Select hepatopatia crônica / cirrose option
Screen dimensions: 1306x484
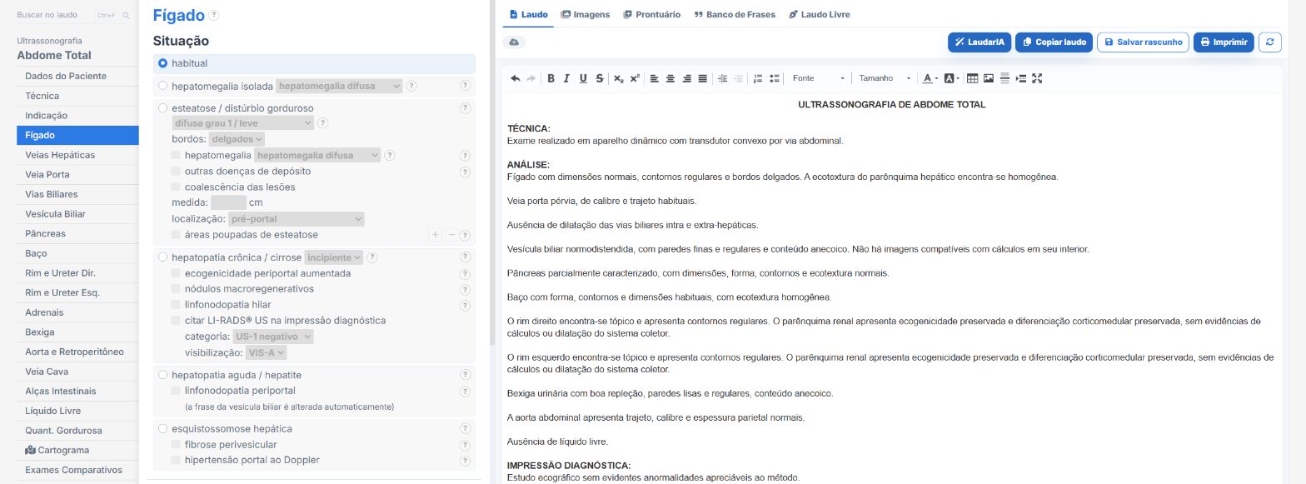163,257
